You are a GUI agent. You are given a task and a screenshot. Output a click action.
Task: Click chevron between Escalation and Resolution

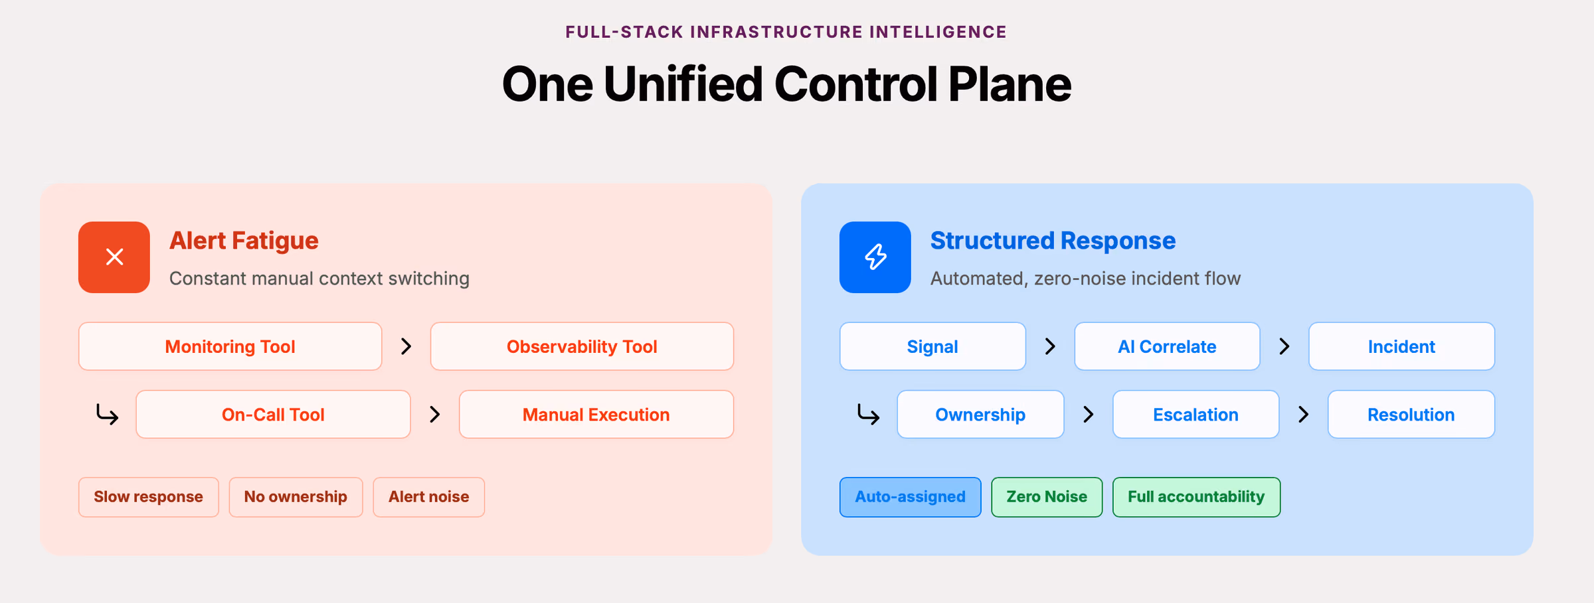(1304, 415)
